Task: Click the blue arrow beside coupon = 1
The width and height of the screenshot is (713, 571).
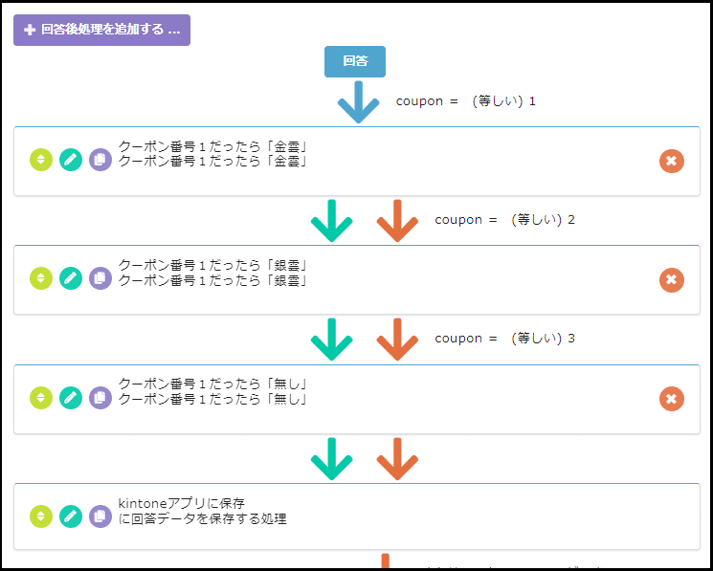Action: point(358,102)
